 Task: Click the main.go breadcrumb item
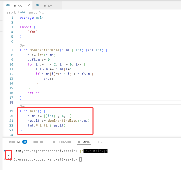31,12
